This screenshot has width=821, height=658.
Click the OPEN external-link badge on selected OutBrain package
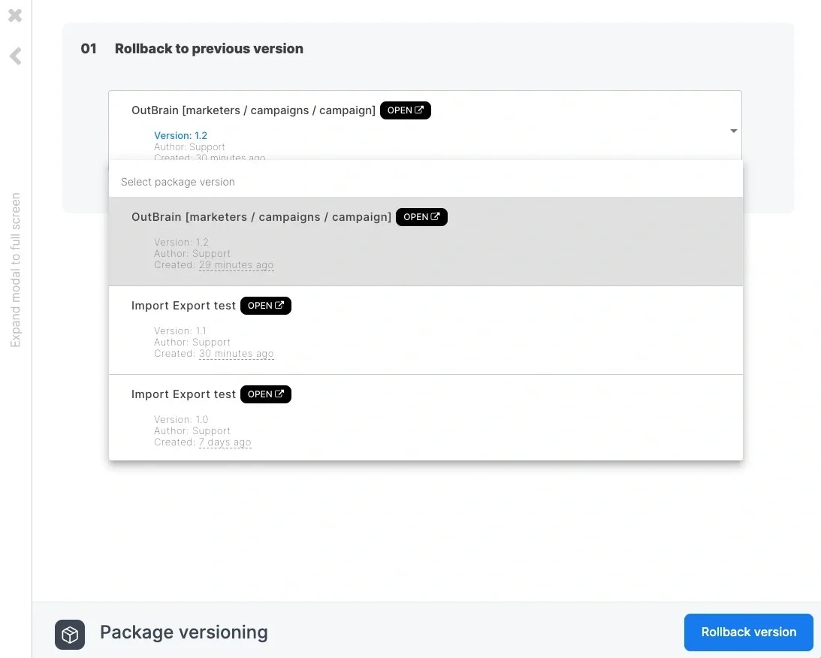tap(406, 110)
